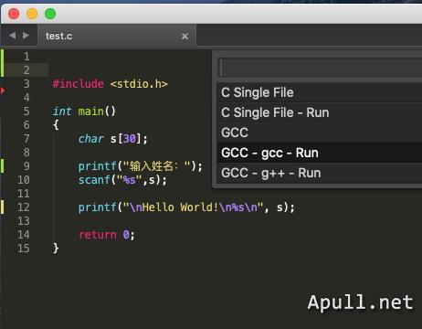422x329 pixels.
Task: Click the forward navigation arrow by tabs
Action: [x=26, y=36]
